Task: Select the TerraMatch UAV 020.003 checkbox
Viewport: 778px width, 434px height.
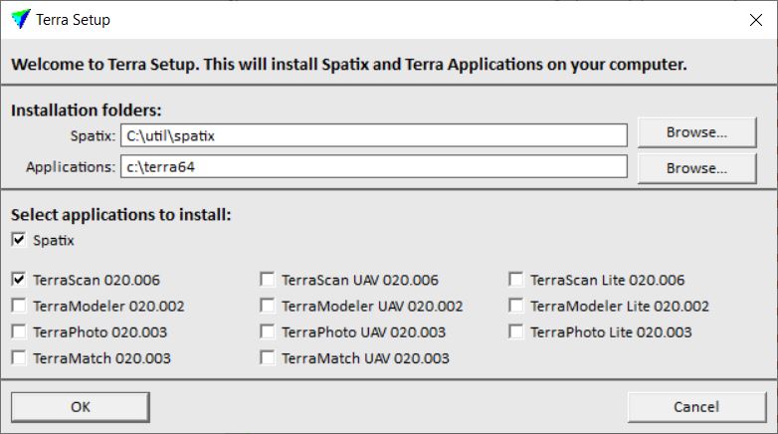Action: [x=268, y=357]
